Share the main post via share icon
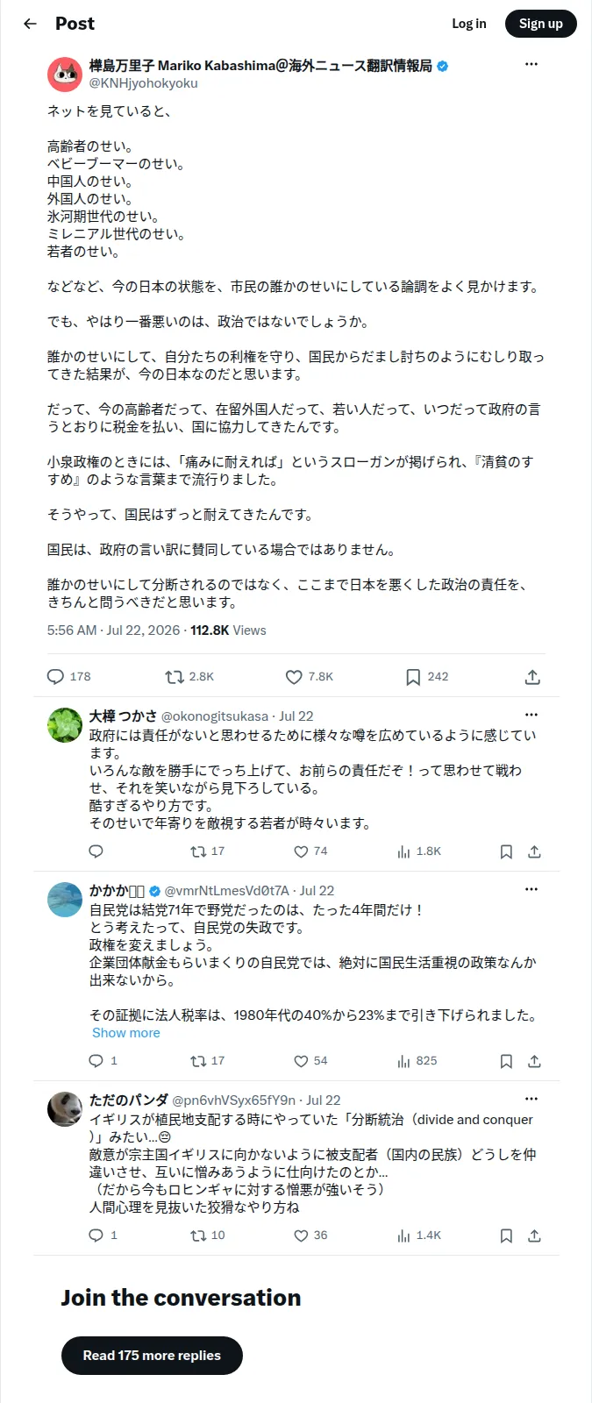This screenshot has height=1403, width=592. click(532, 677)
